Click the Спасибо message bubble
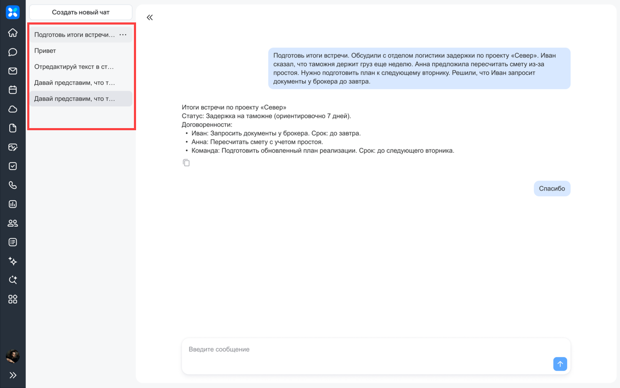 coord(552,188)
